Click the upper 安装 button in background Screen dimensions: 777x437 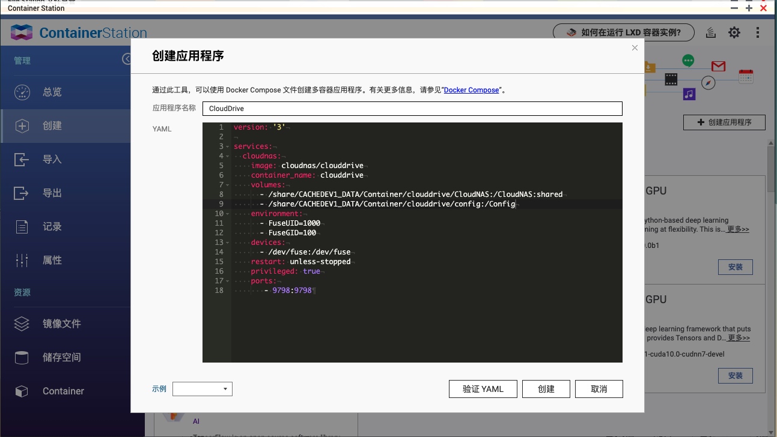(736, 267)
